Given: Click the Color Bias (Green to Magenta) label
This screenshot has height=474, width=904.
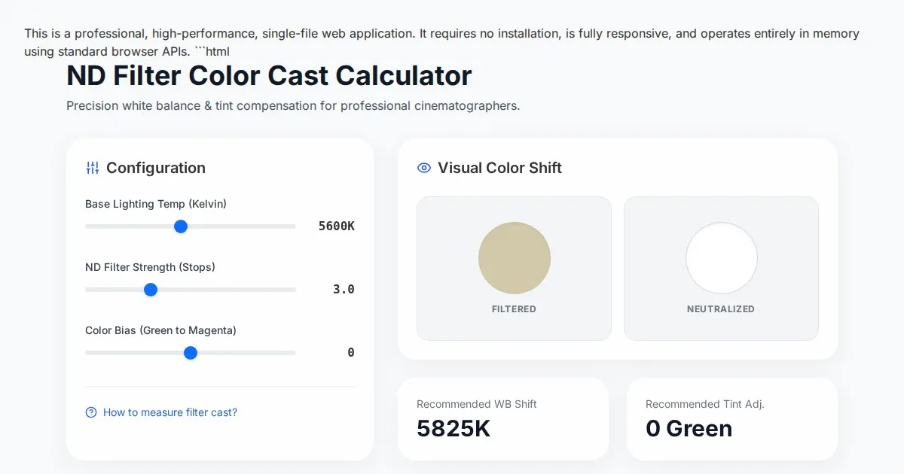Looking at the screenshot, I should coord(160,330).
